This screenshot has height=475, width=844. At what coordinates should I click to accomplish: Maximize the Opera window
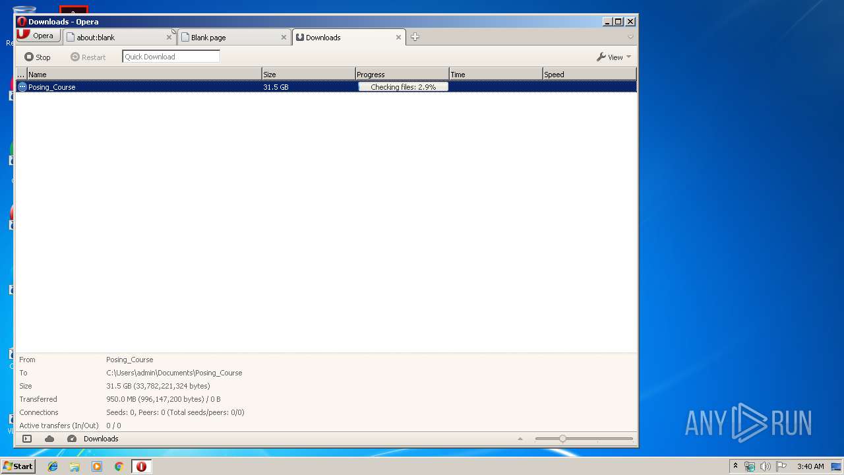point(618,22)
